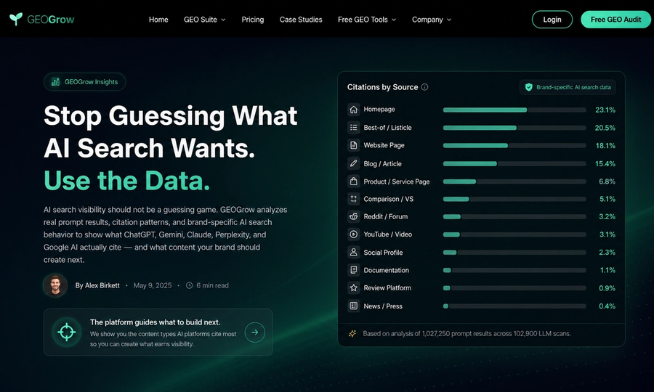
Task: Click the Login button
Action: (552, 20)
